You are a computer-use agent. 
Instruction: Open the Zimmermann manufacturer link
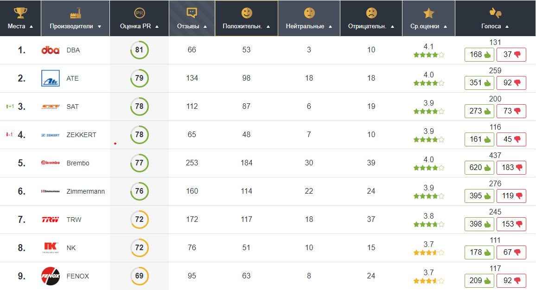coord(86,191)
